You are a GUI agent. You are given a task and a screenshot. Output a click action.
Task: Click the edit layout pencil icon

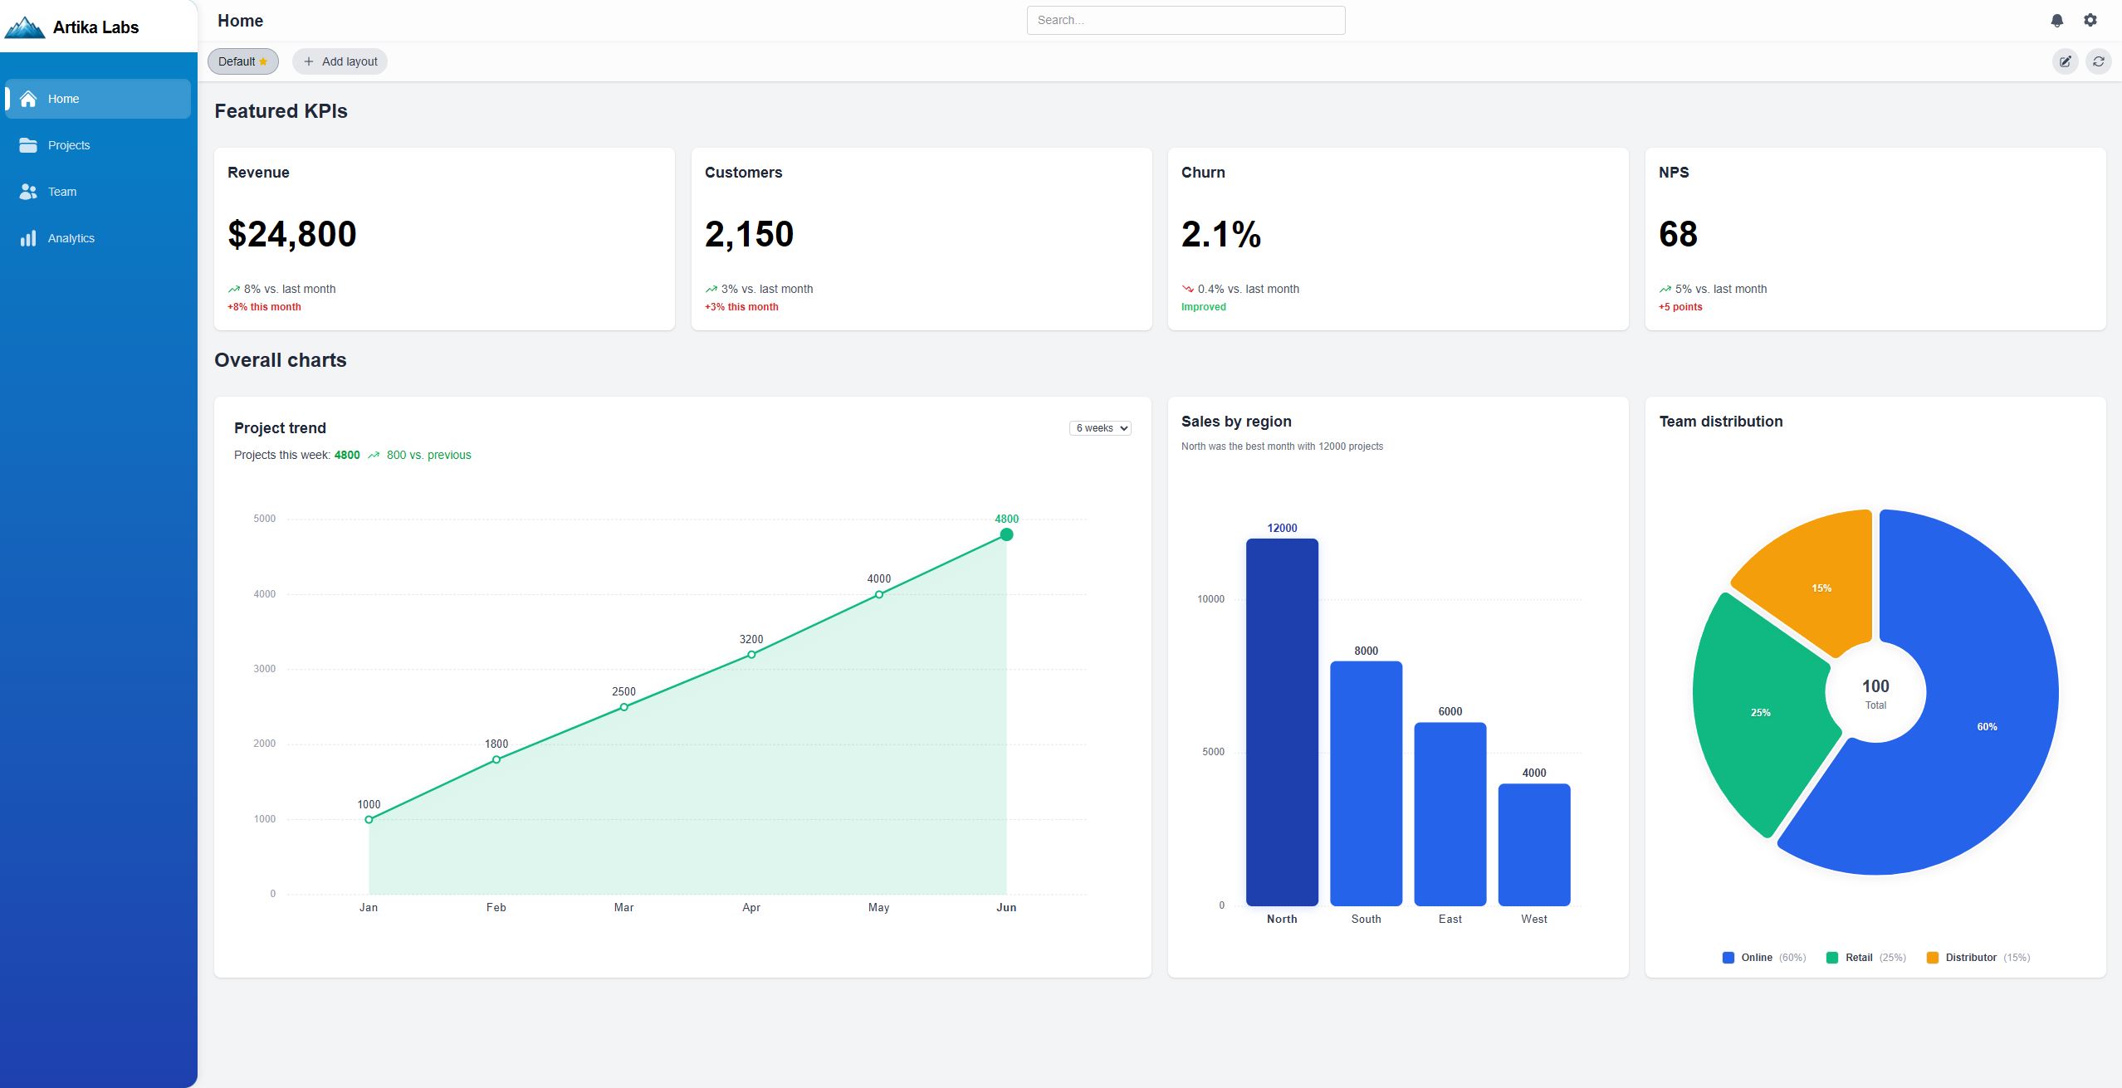tap(2065, 61)
